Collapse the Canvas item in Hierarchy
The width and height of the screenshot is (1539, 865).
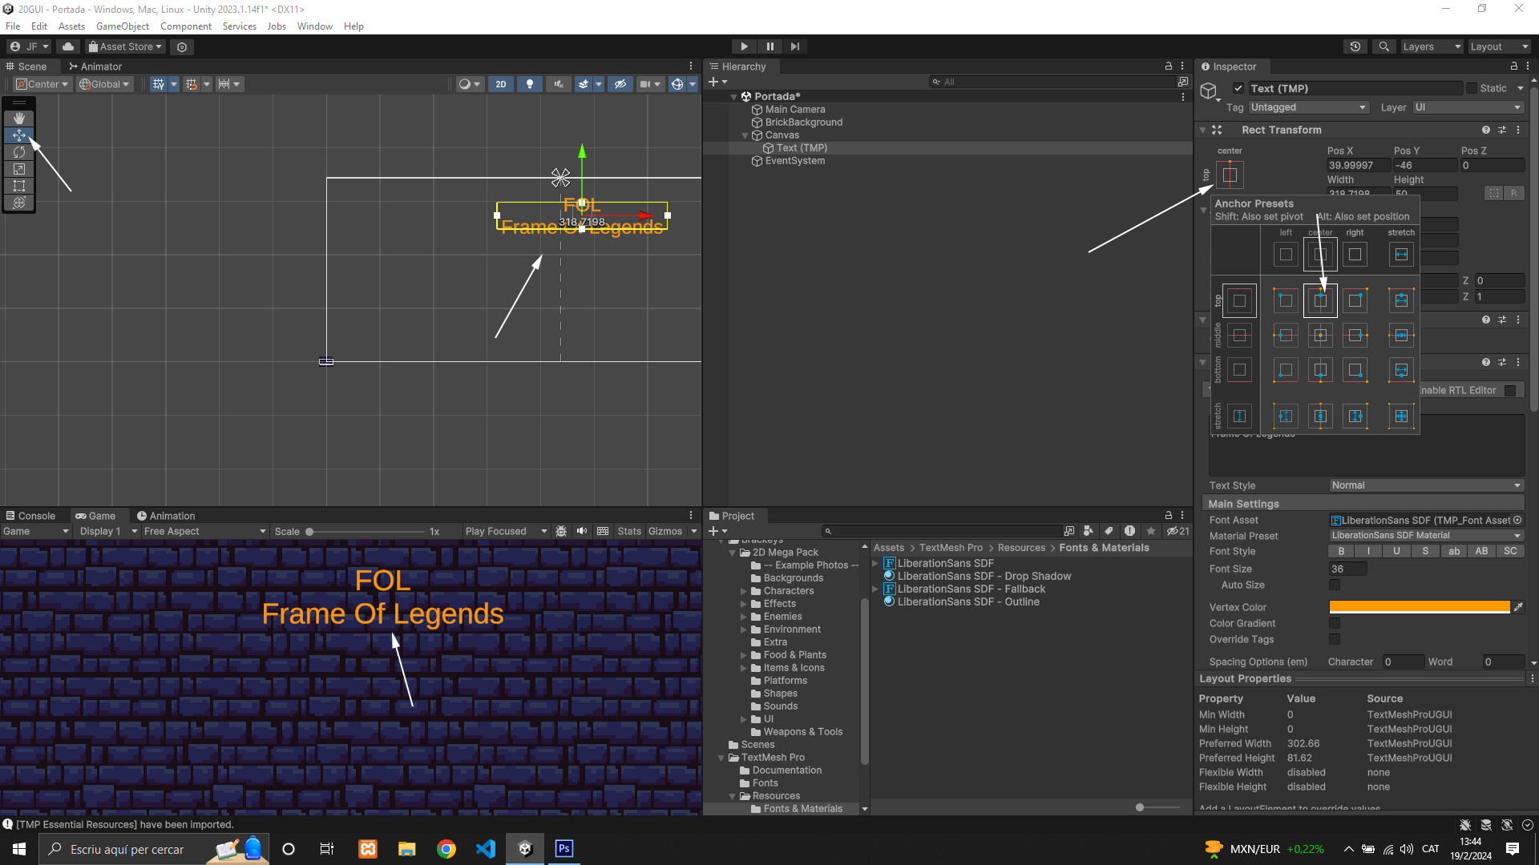tap(745, 135)
